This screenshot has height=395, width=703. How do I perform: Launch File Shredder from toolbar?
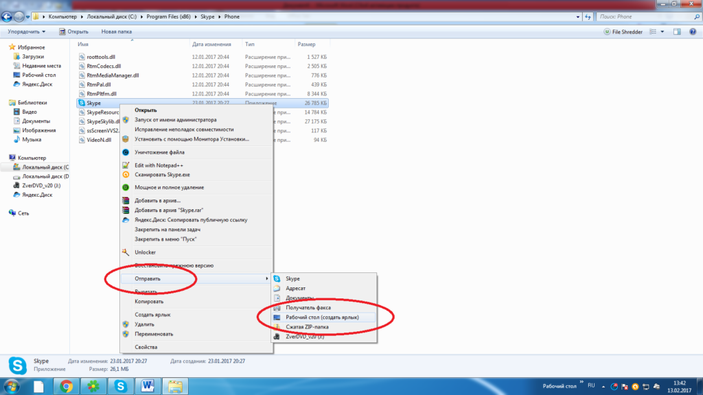623,32
